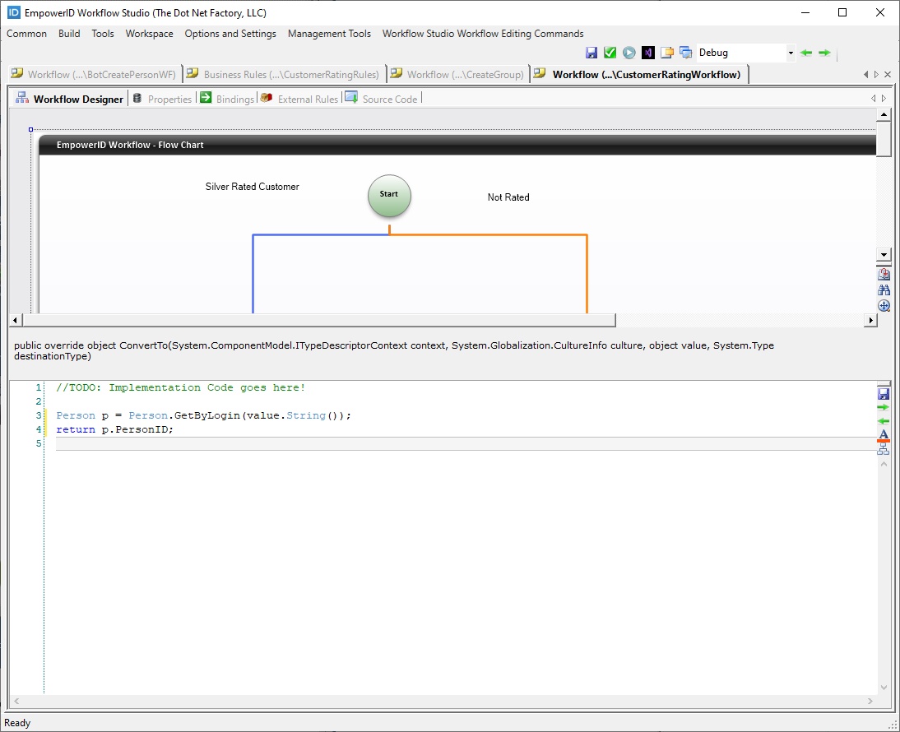This screenshot has width=900, height=732.
Task: Open the Tools menu
Action: (103, 34)
